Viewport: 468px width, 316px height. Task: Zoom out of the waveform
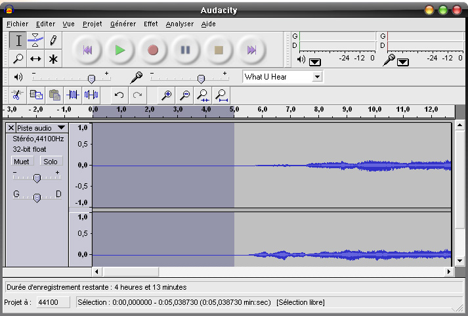click(184, 95)
